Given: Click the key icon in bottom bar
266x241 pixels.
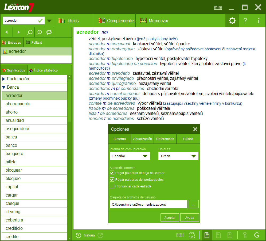Looking at the screenshot, I should tap(245, 235).
